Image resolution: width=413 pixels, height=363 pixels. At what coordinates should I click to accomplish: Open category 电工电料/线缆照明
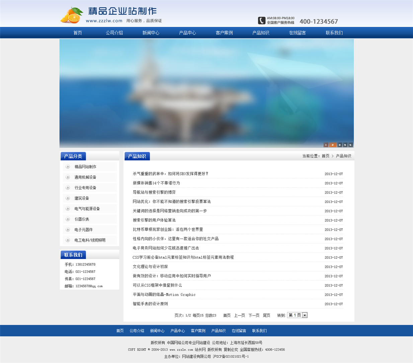click(90, 240)
